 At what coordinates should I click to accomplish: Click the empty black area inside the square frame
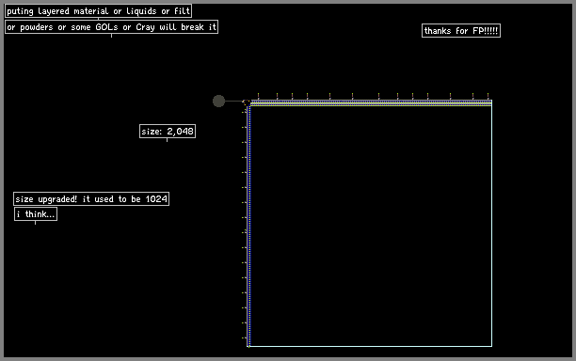tap(371, 226)
